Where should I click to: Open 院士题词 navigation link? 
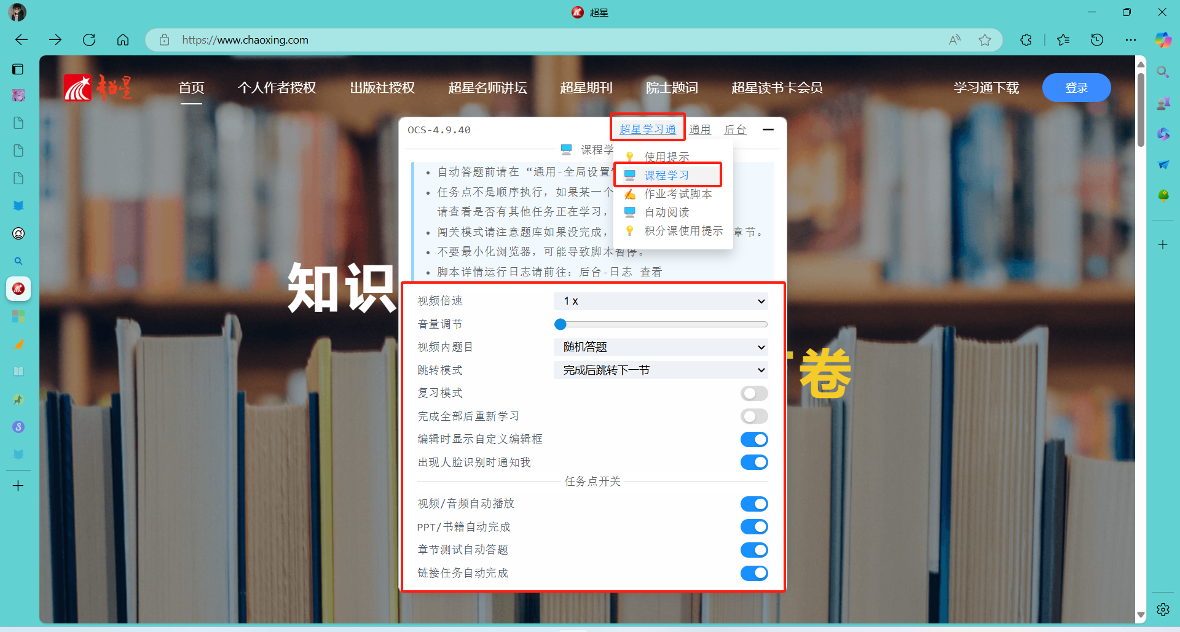pos(672,88)
